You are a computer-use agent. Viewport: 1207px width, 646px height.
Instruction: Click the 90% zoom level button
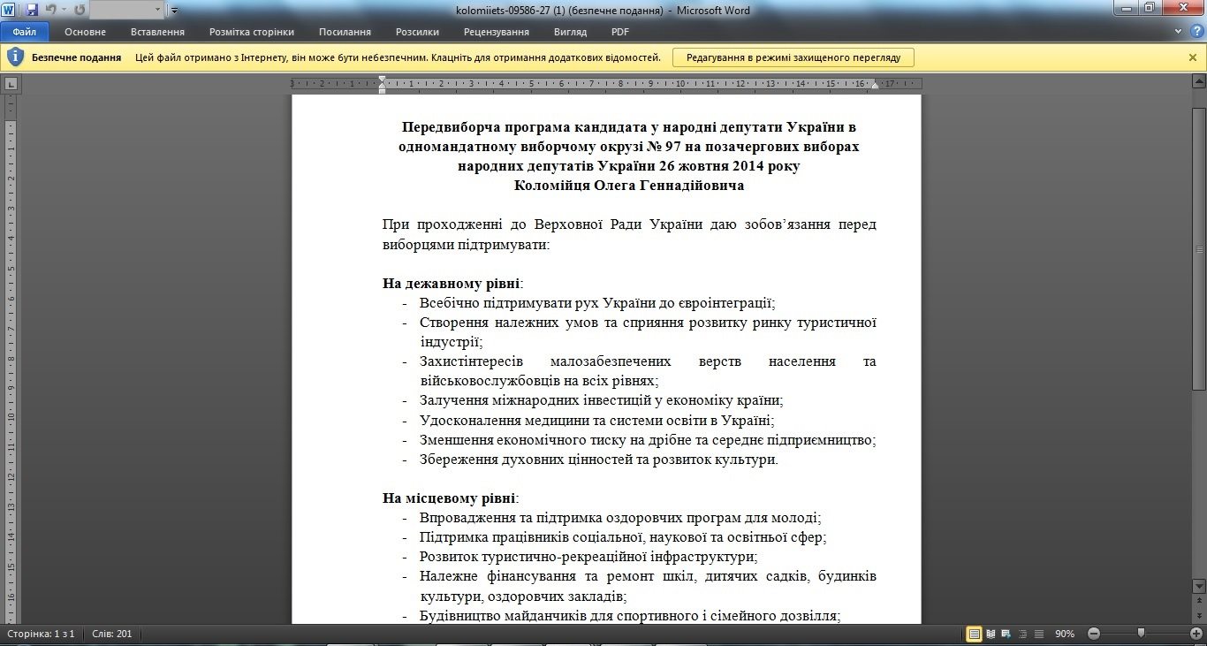(1064, 634)
